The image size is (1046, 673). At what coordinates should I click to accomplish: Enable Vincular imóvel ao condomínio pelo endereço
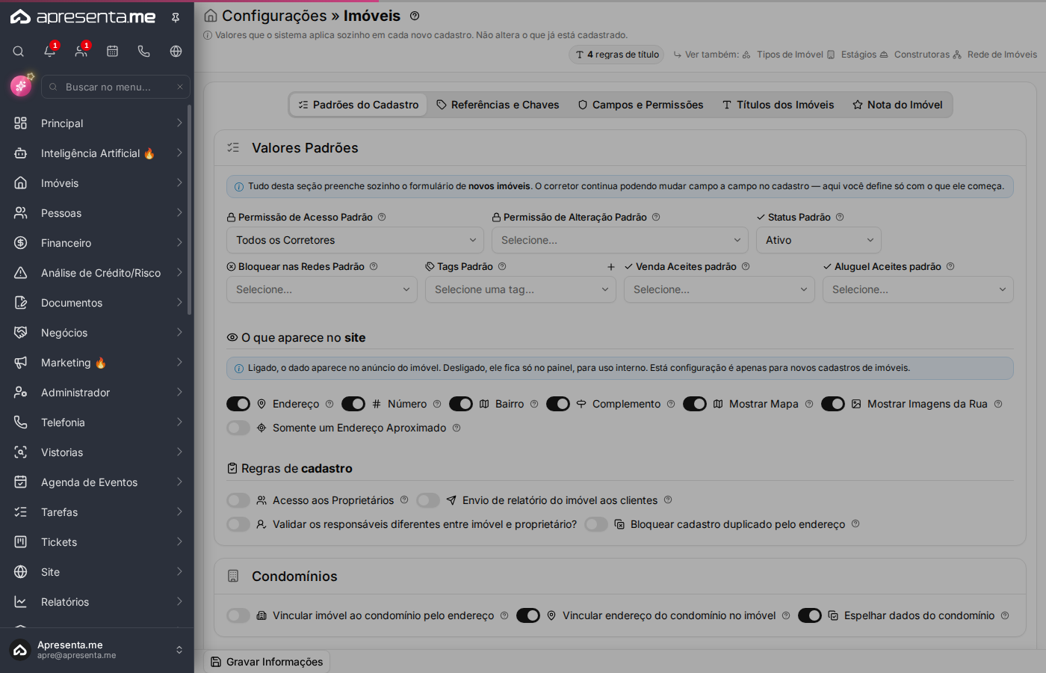238,615
